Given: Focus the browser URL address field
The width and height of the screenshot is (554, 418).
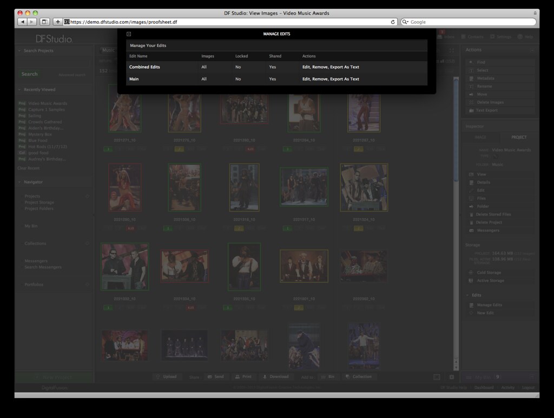Looking at the screenshot, I should 229,22.
